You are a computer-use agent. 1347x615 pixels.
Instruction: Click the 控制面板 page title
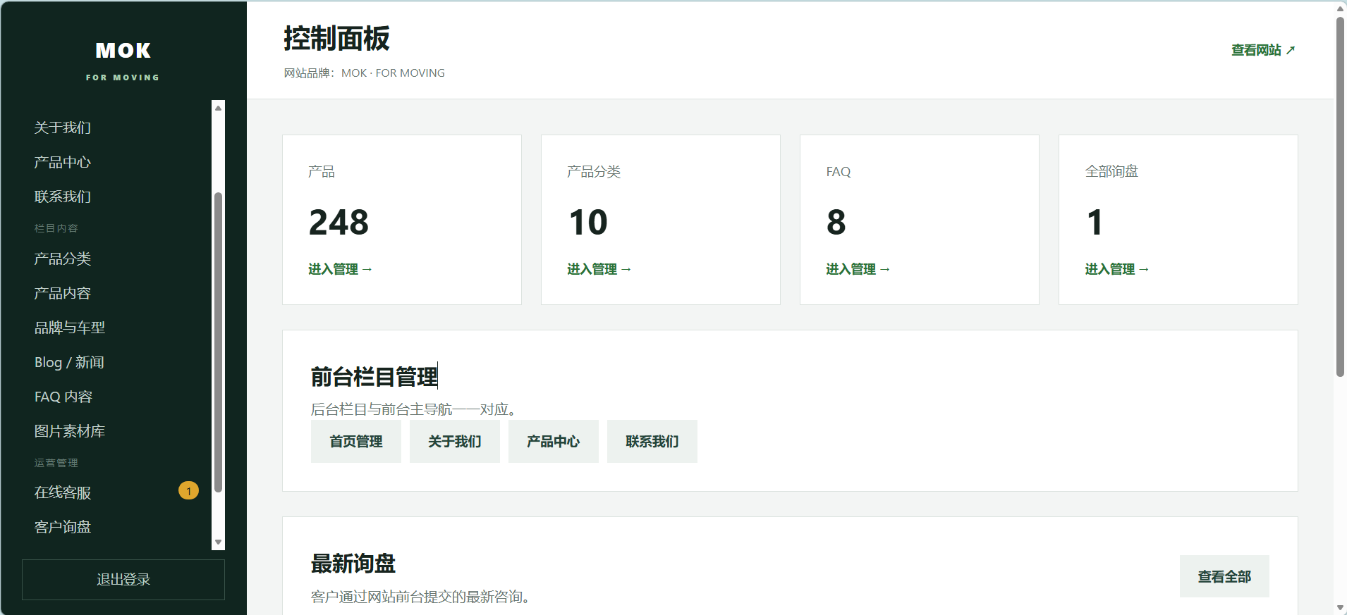[x=336, y=39]
